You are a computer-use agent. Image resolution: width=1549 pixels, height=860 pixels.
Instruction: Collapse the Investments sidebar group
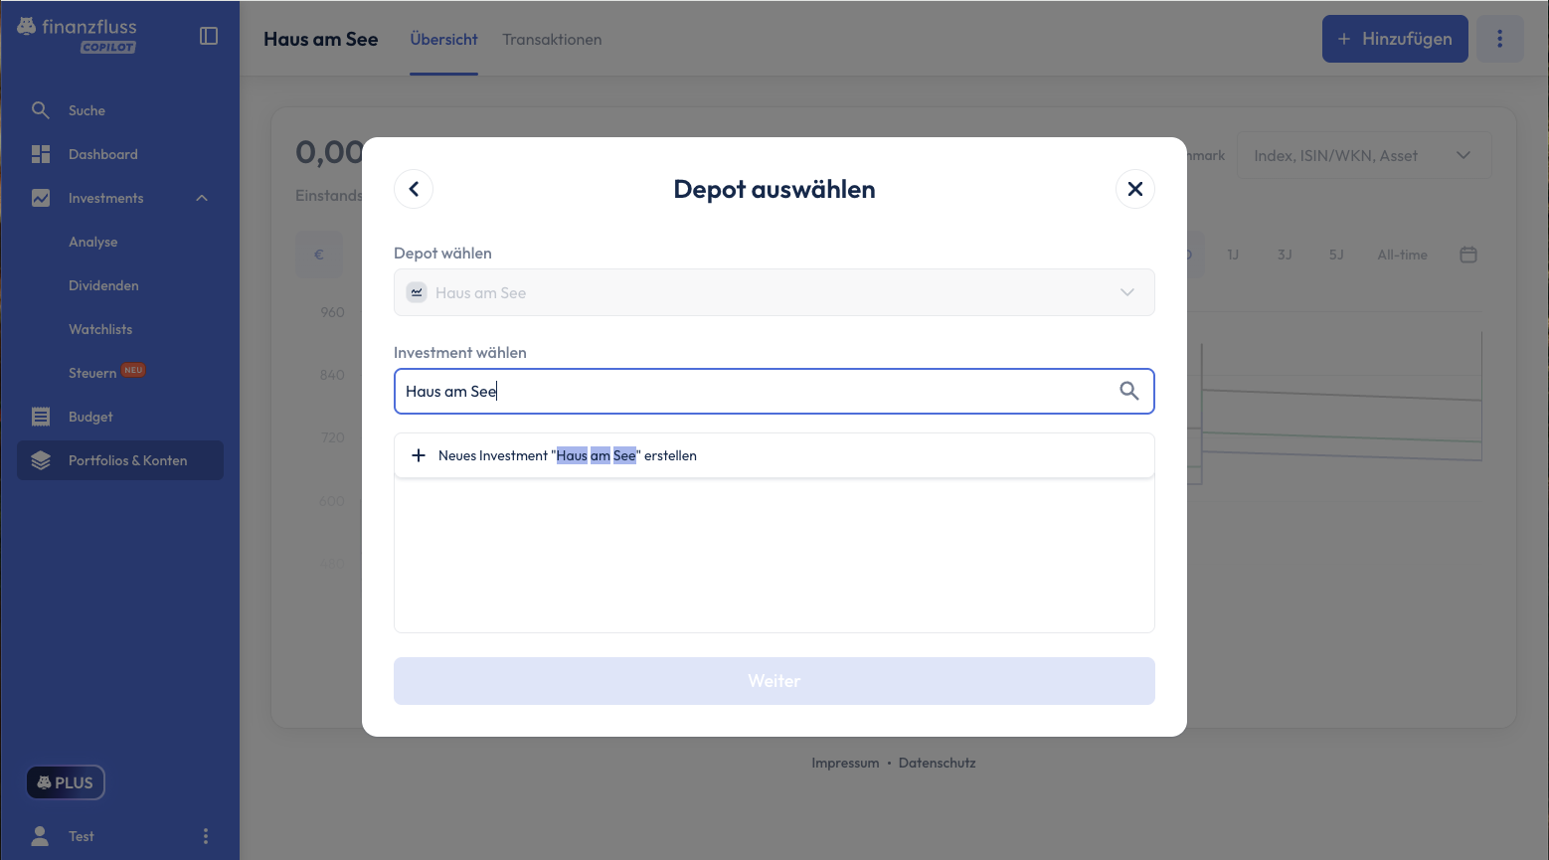[202, 198]
